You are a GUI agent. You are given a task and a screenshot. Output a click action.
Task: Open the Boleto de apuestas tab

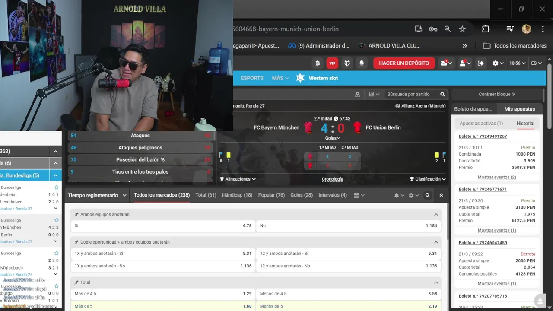473,109
